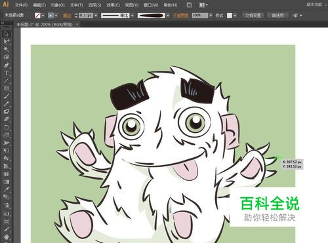
Task: Open the 选择(S) menu
Action: point(94,5)
